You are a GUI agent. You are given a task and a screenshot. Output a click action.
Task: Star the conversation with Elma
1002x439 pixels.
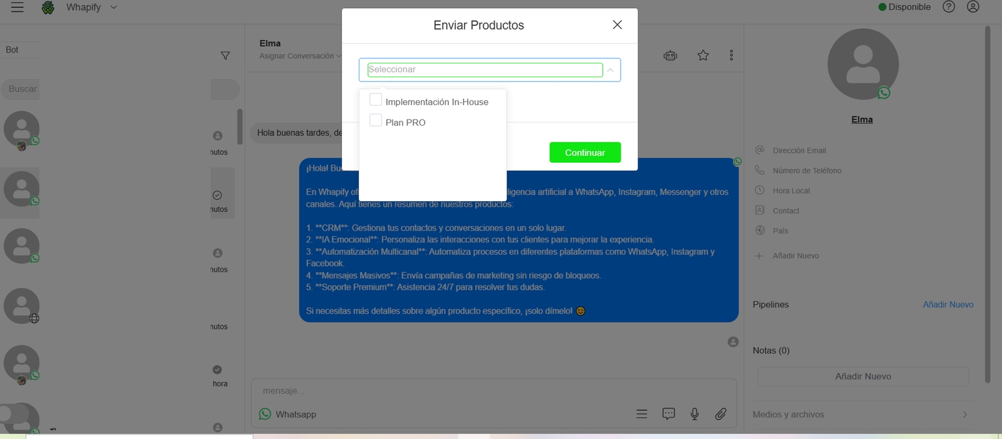point(703,55)
